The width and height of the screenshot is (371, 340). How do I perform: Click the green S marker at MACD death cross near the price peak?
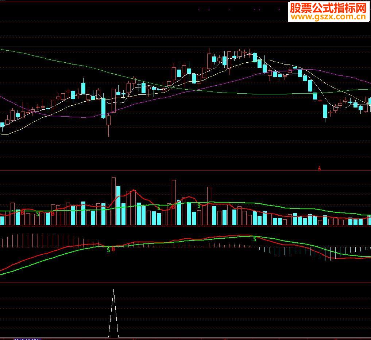click(x=255, y=239)
